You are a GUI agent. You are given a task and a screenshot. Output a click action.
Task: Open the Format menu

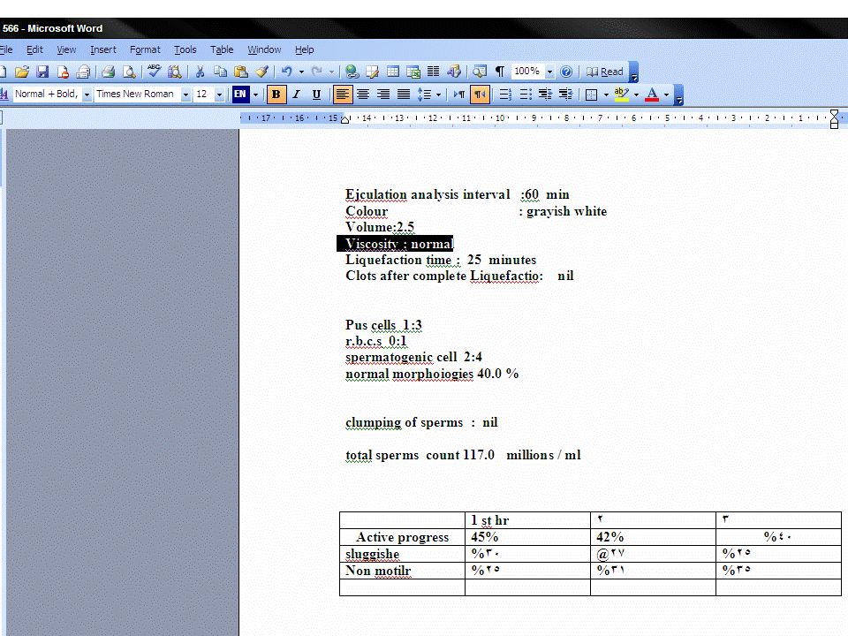(x=145, y=49)
